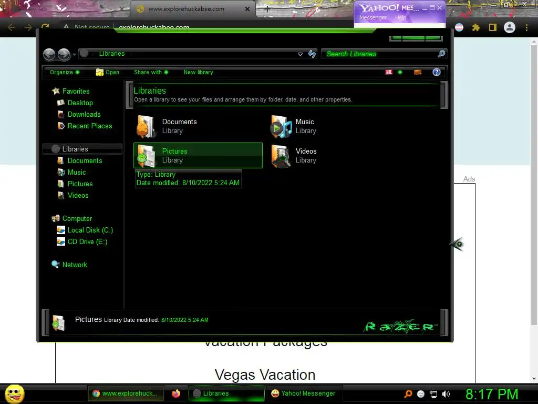538x404 pixels.
Task: Expand the Libraries address bar dropdown
Action: click(300, 54)
